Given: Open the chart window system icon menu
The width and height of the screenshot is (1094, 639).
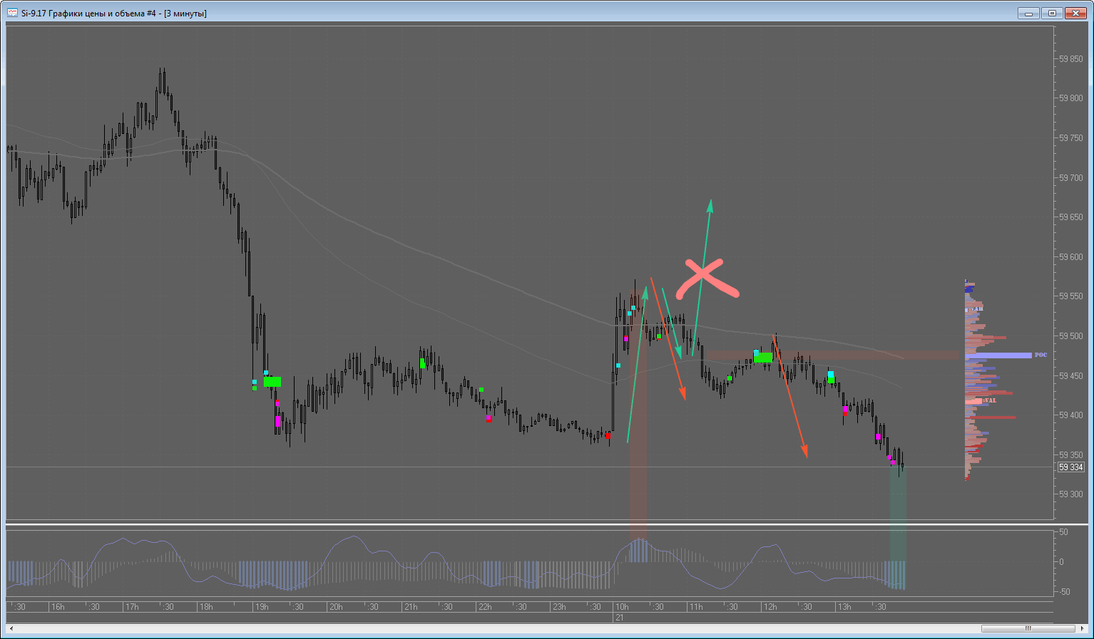Looking at the screenshot, I should (x=12, y=13).
